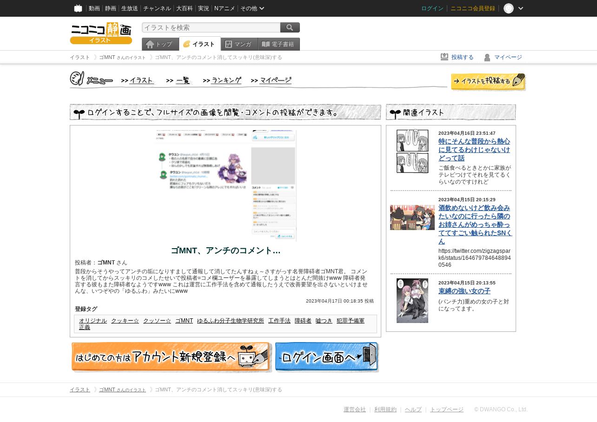Click the poster name ゴMNT
This screenshot has height=422, width=597.
(106, 263)
